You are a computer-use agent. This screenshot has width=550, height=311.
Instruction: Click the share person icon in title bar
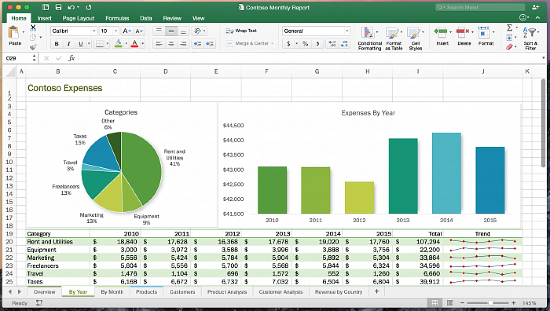(x=535, y=7)
